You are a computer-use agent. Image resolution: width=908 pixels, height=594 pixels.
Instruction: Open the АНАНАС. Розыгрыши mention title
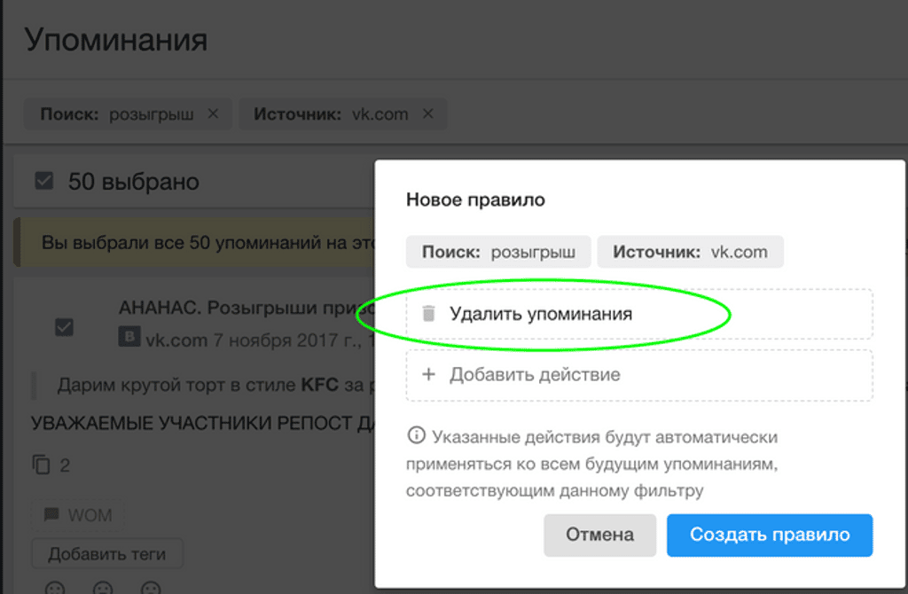[247, 307]
